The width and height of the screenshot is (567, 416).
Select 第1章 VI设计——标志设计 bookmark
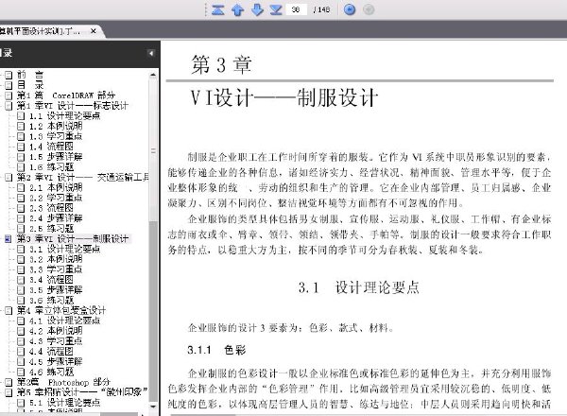[73, 106]
